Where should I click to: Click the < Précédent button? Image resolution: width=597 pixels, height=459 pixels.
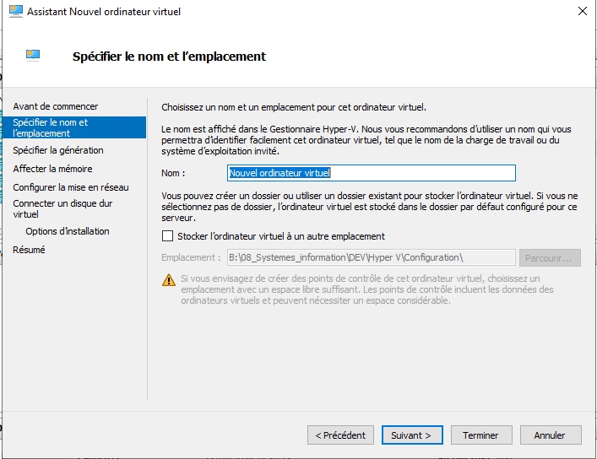point(340,435)
